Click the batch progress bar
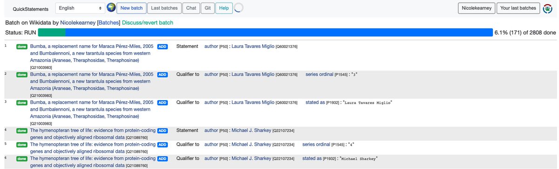The image size is (559, 169). (265, 33)
